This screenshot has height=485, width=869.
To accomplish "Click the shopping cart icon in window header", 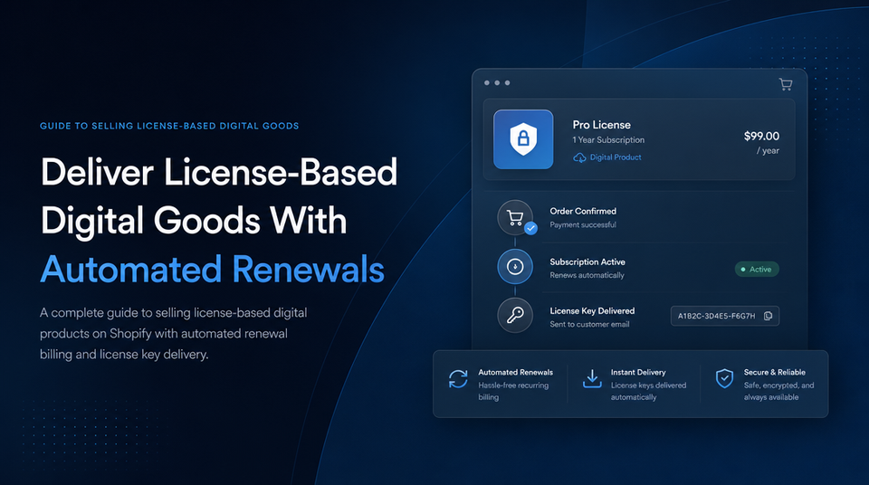I will coord(786,84).
